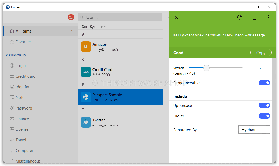Toggle the Pronounceable switch

pos(264,83)
